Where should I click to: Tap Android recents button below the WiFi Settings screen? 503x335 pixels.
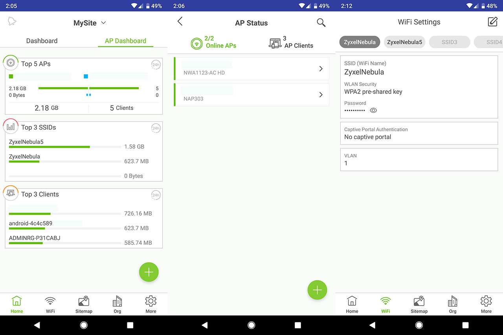(x=466, y=325)
